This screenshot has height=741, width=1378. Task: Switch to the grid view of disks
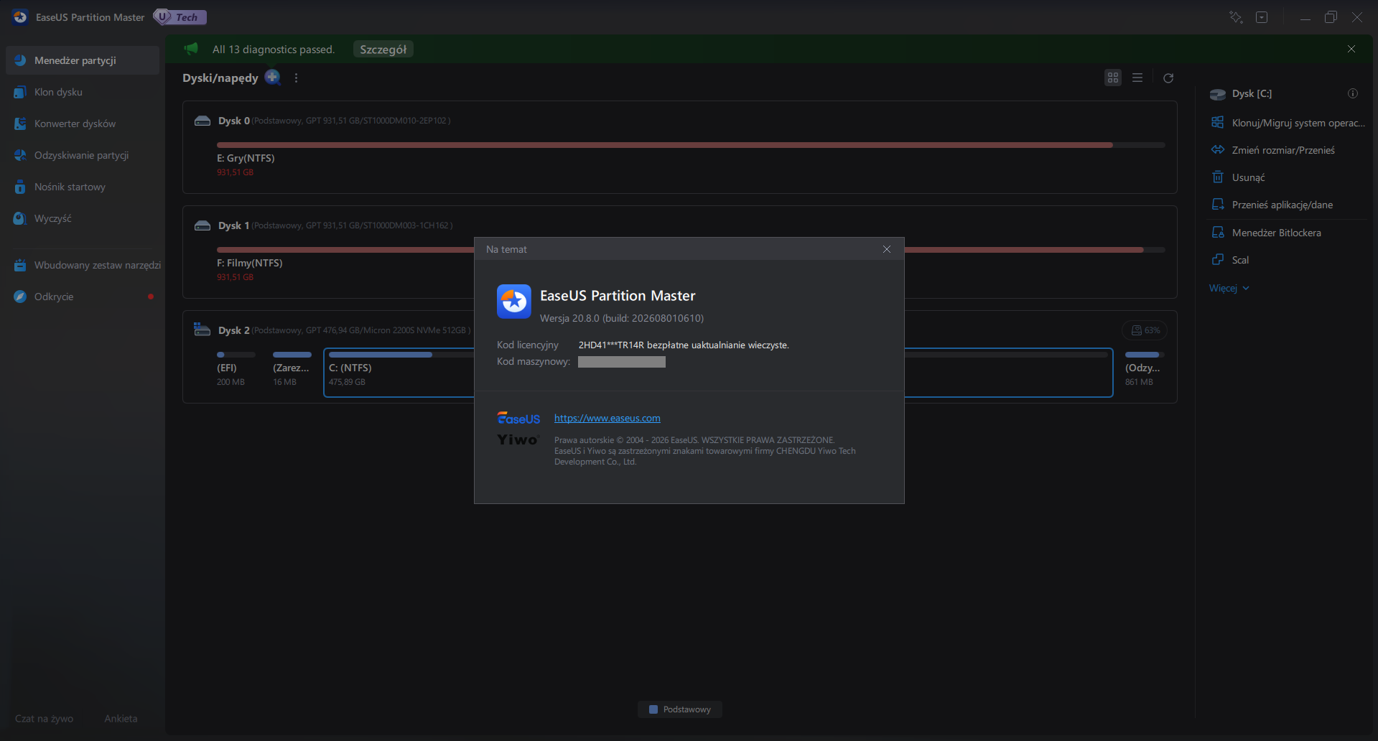pyautogui.click(x=1113, y=78)
